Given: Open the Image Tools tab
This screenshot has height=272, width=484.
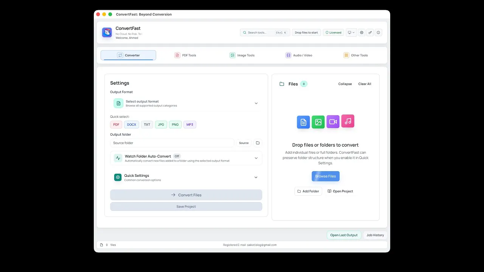Looking at the screenshot, I should pyautogui.click(x=242, y=55).
